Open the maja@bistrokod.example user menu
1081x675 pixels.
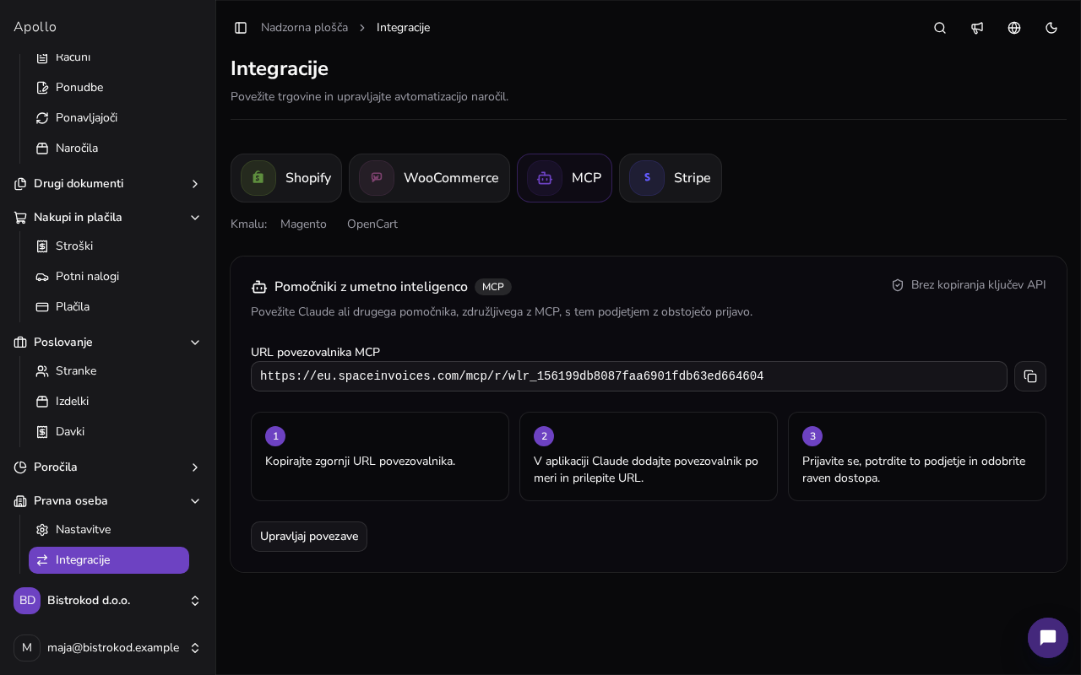pyautogui.click(x=108, y=648)
